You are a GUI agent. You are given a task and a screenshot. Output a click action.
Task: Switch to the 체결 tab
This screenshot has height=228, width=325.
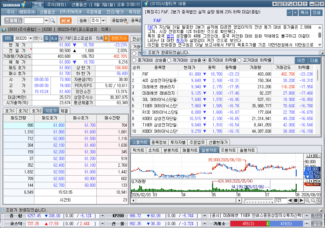pyautogui.click(x=64, y=111)
